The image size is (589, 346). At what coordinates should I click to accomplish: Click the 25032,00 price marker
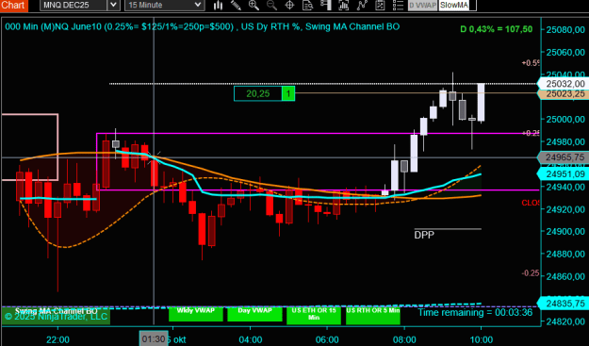[x=564, y=83]
